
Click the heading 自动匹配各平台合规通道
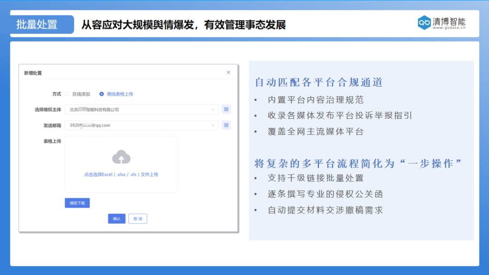[319, 83]
